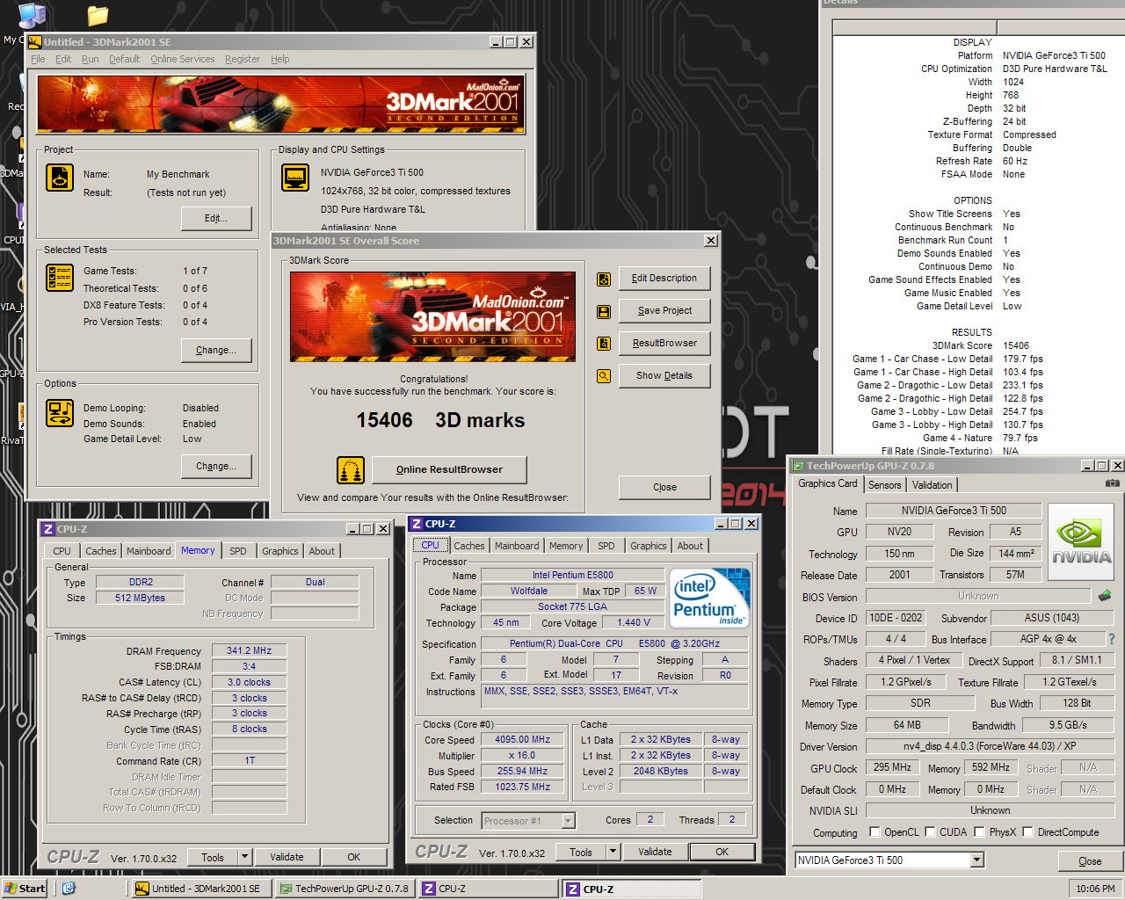Click the Windows Start button
Viewport: 1125px width, 900px height.
pos(25,889)
